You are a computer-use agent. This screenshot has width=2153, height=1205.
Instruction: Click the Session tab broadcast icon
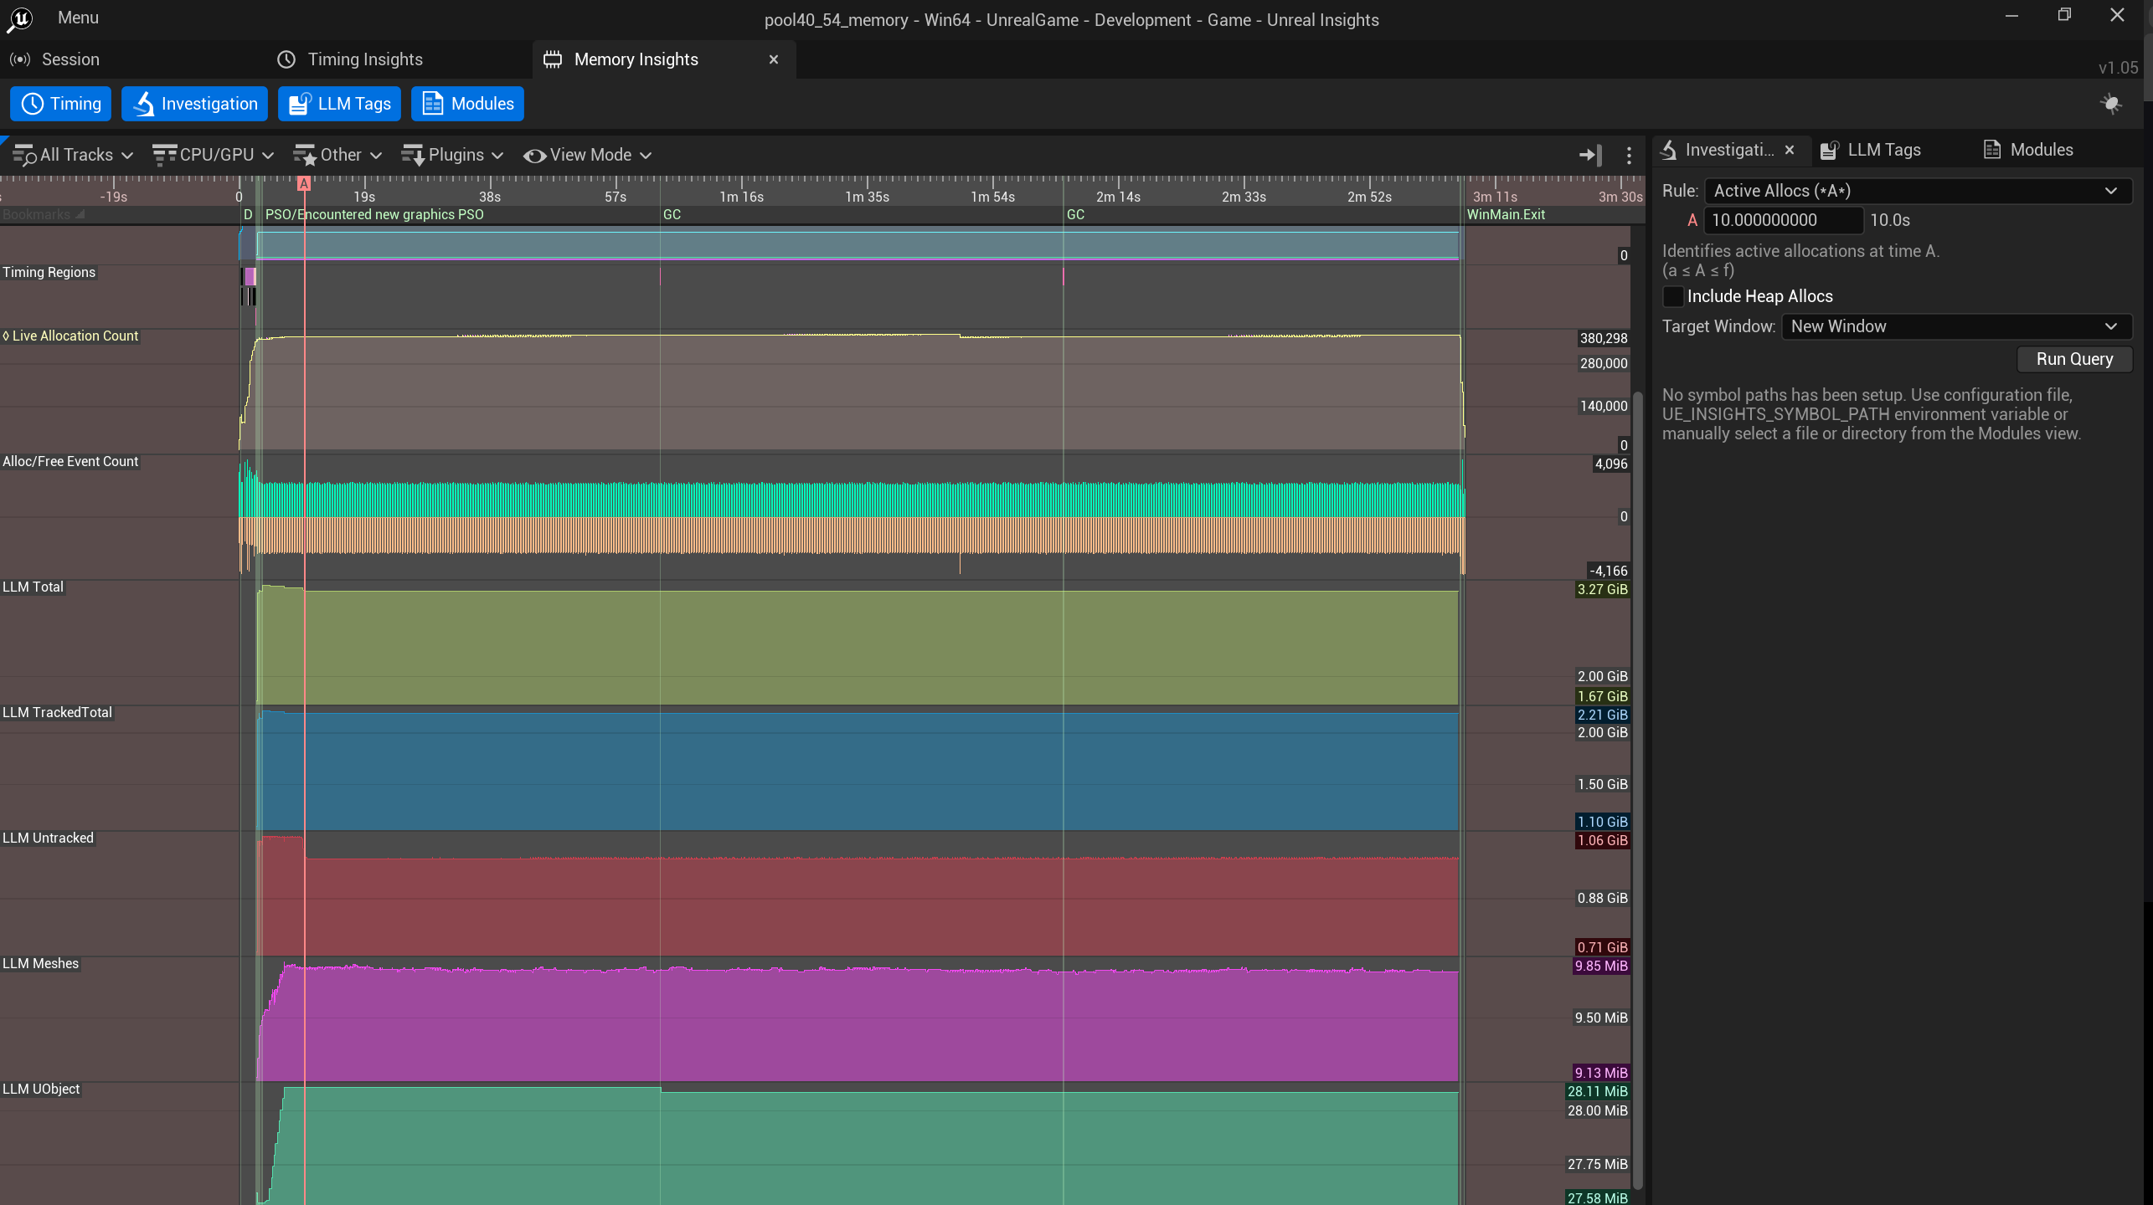20,59
